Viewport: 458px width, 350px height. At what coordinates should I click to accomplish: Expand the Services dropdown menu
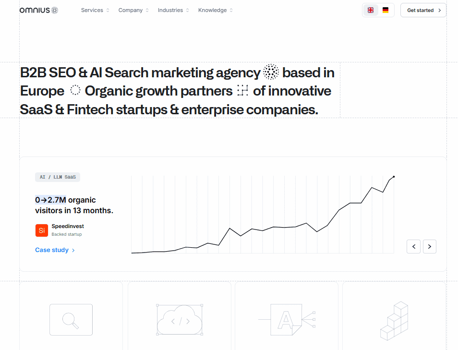tap(95, 10)
